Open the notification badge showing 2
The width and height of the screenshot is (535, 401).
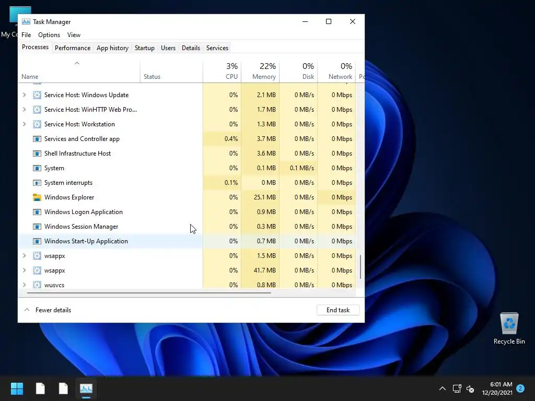(x=520, y=388)
